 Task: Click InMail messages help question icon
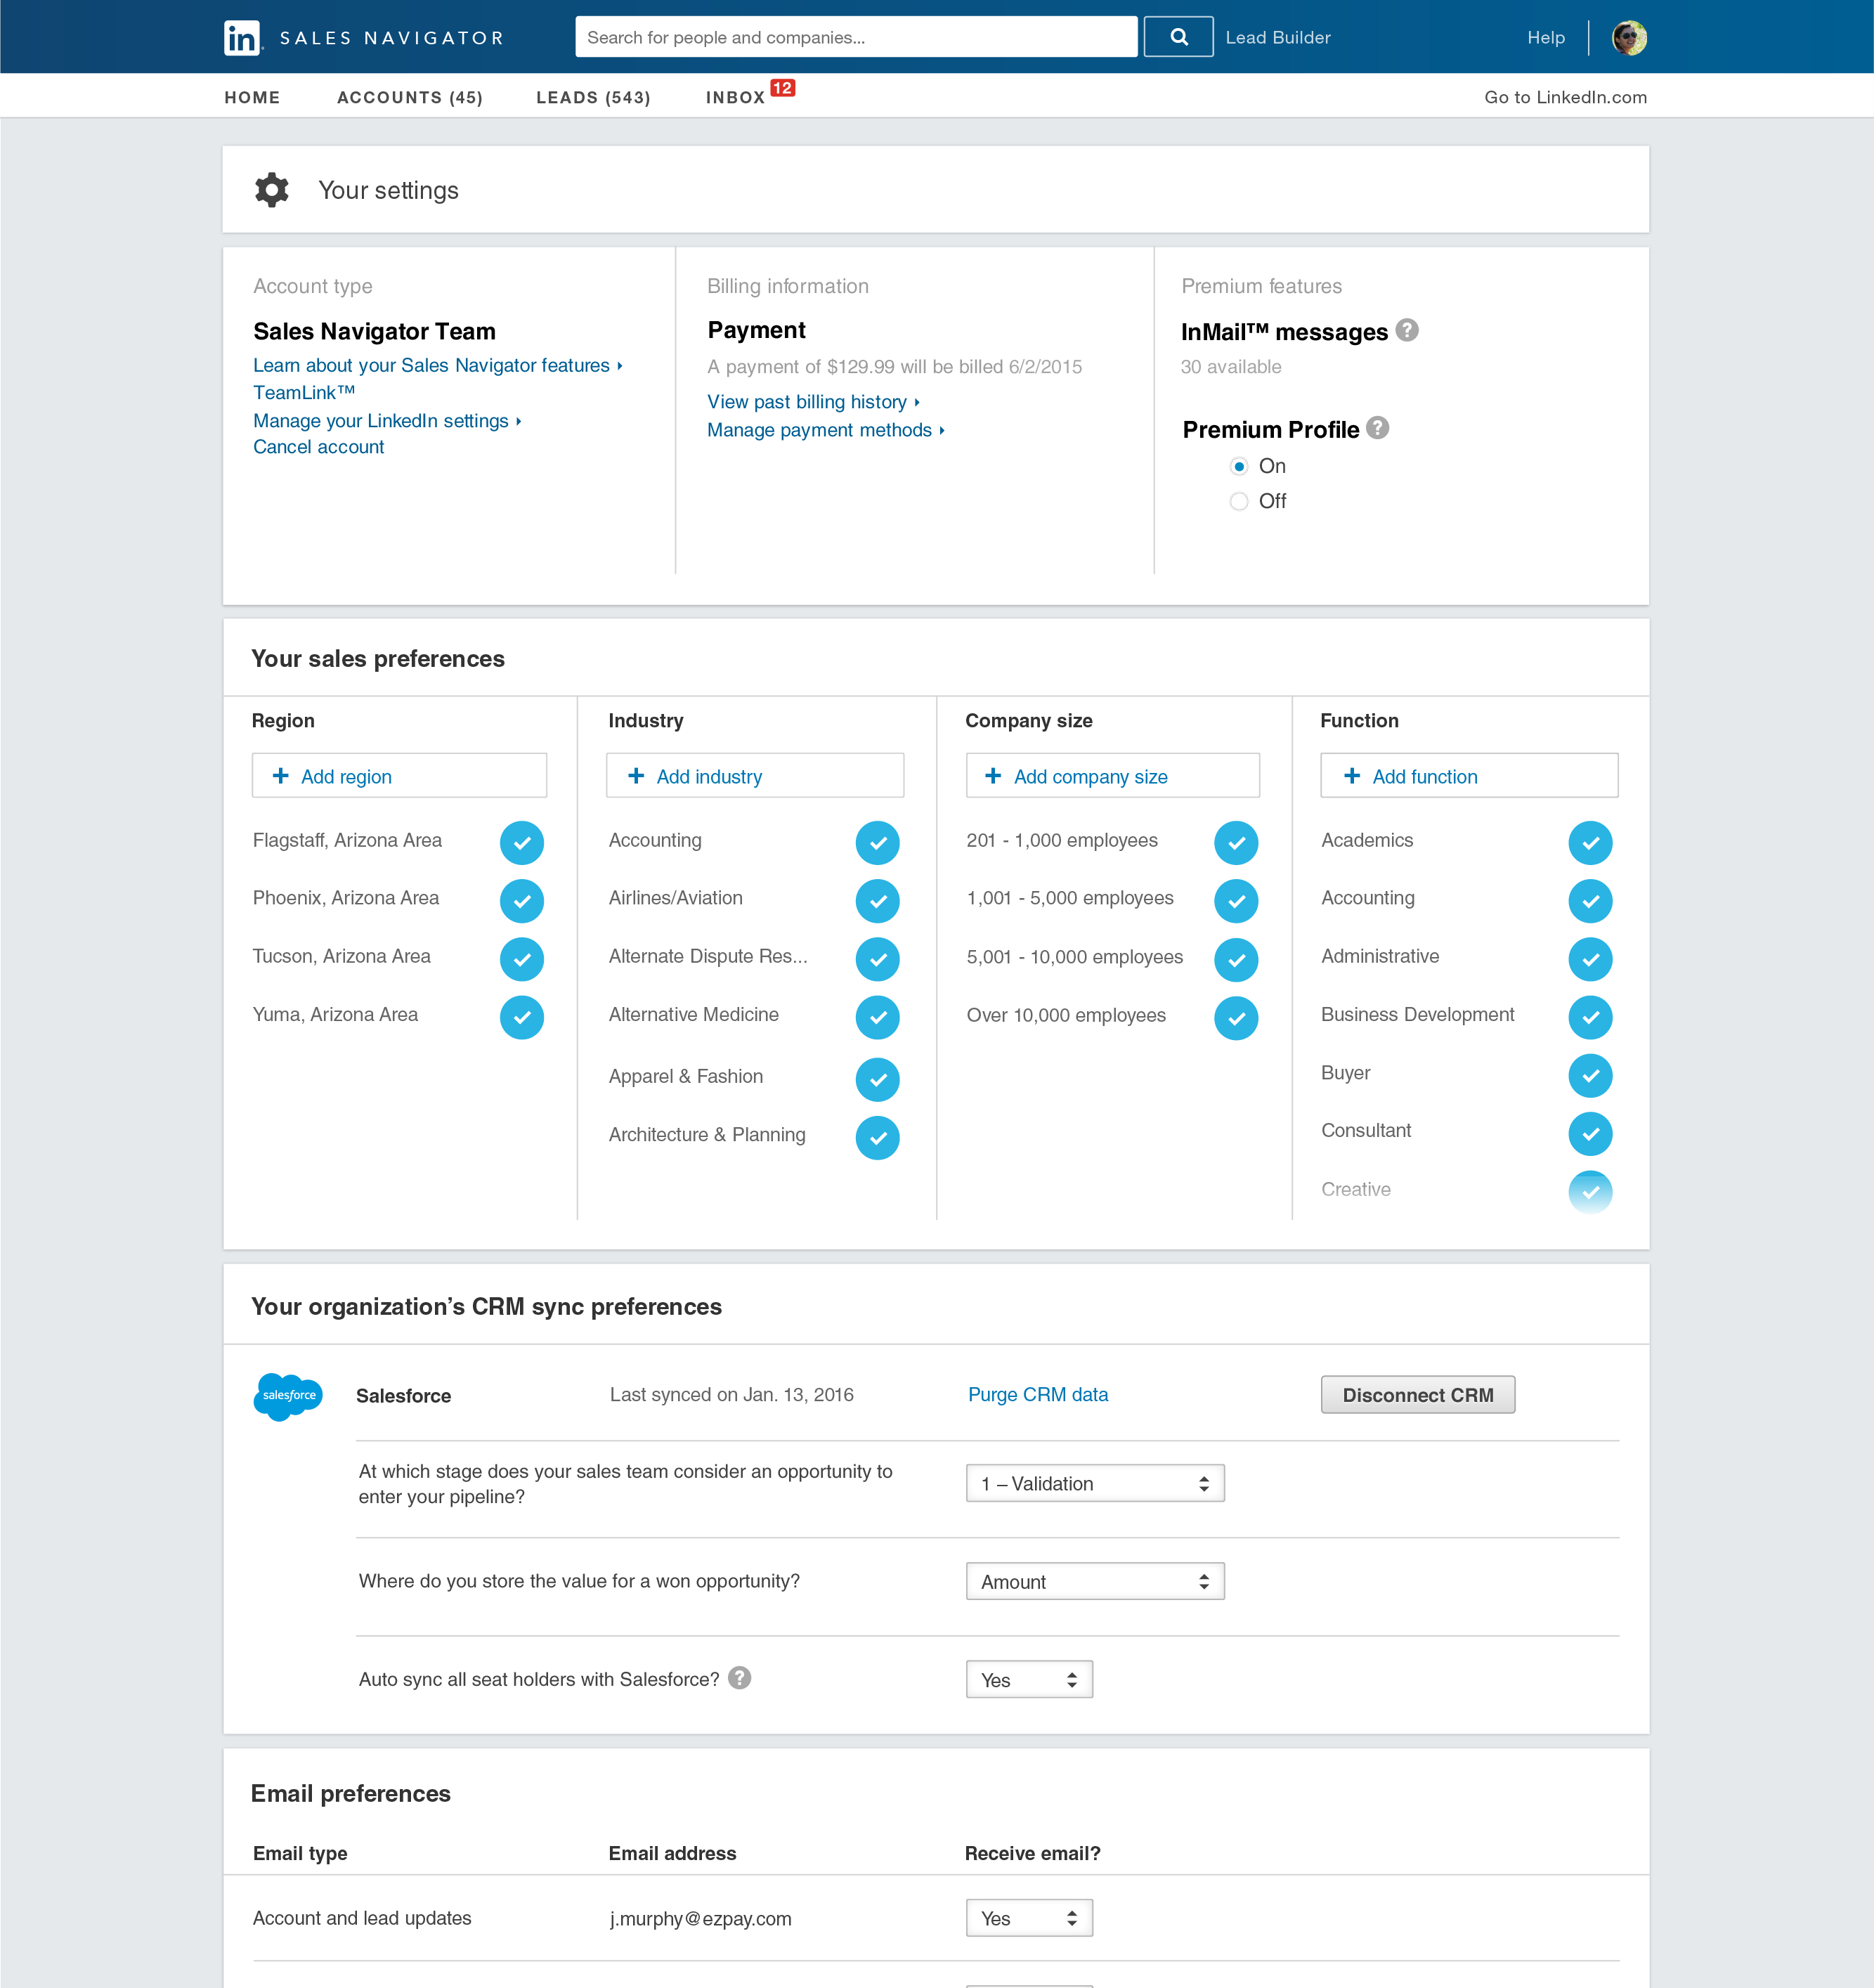(x=1406, y=330)
